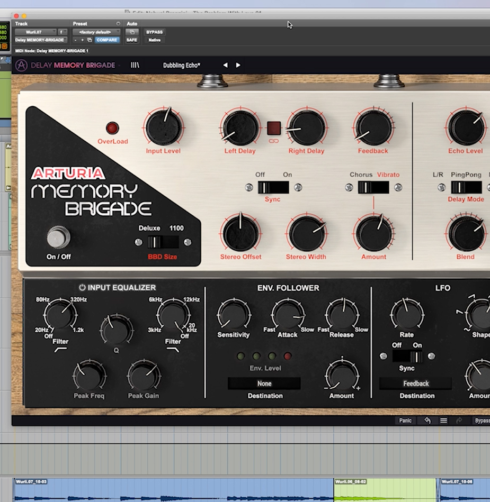Toggle Input Equalizer power icon
Viewport: 490px width, 502px height.
click(x=82, y=287)
